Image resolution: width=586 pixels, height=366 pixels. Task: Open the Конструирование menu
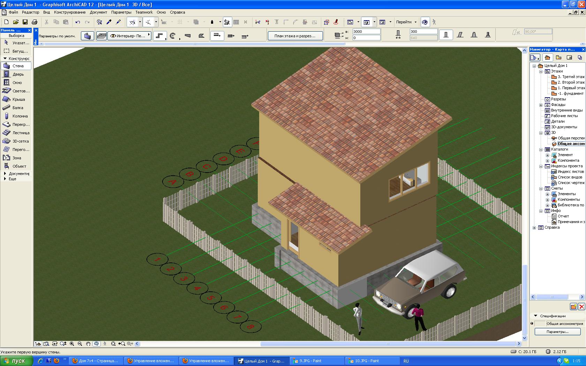[x=70, y=12]
